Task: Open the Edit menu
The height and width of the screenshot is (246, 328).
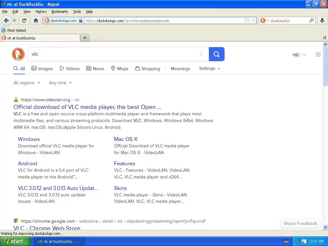Action: click(15, 12)
